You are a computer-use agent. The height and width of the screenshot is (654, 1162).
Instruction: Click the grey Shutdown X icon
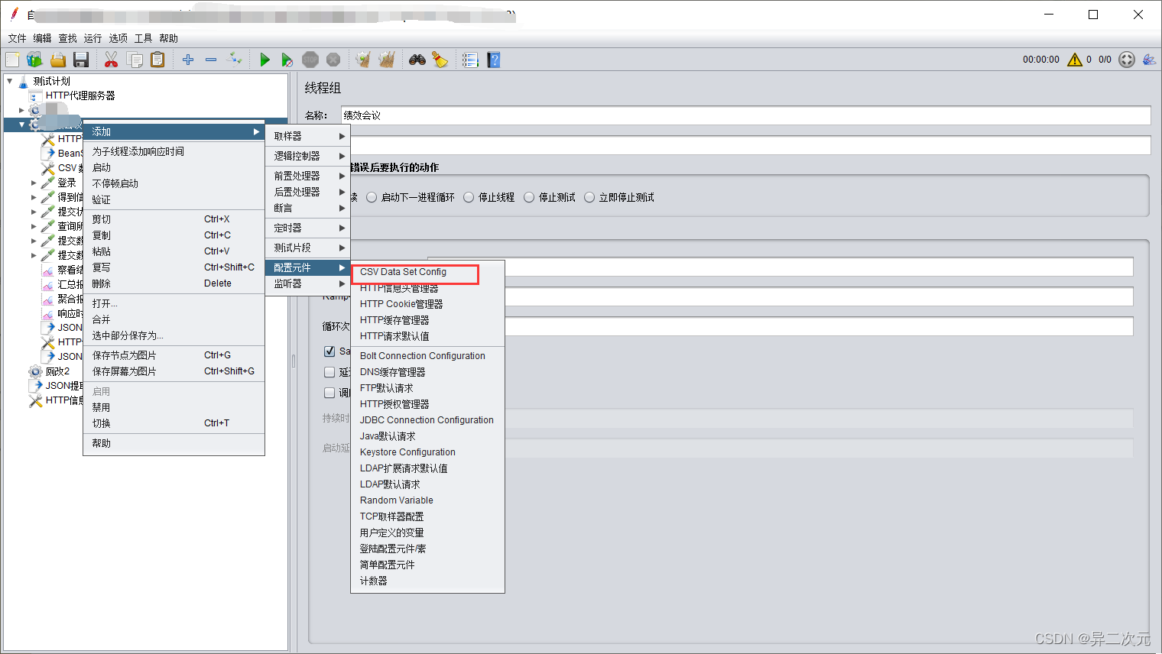333,60
